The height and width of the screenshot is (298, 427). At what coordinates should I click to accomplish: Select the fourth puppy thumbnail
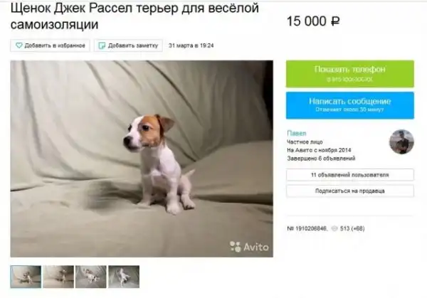click(124, 277)
